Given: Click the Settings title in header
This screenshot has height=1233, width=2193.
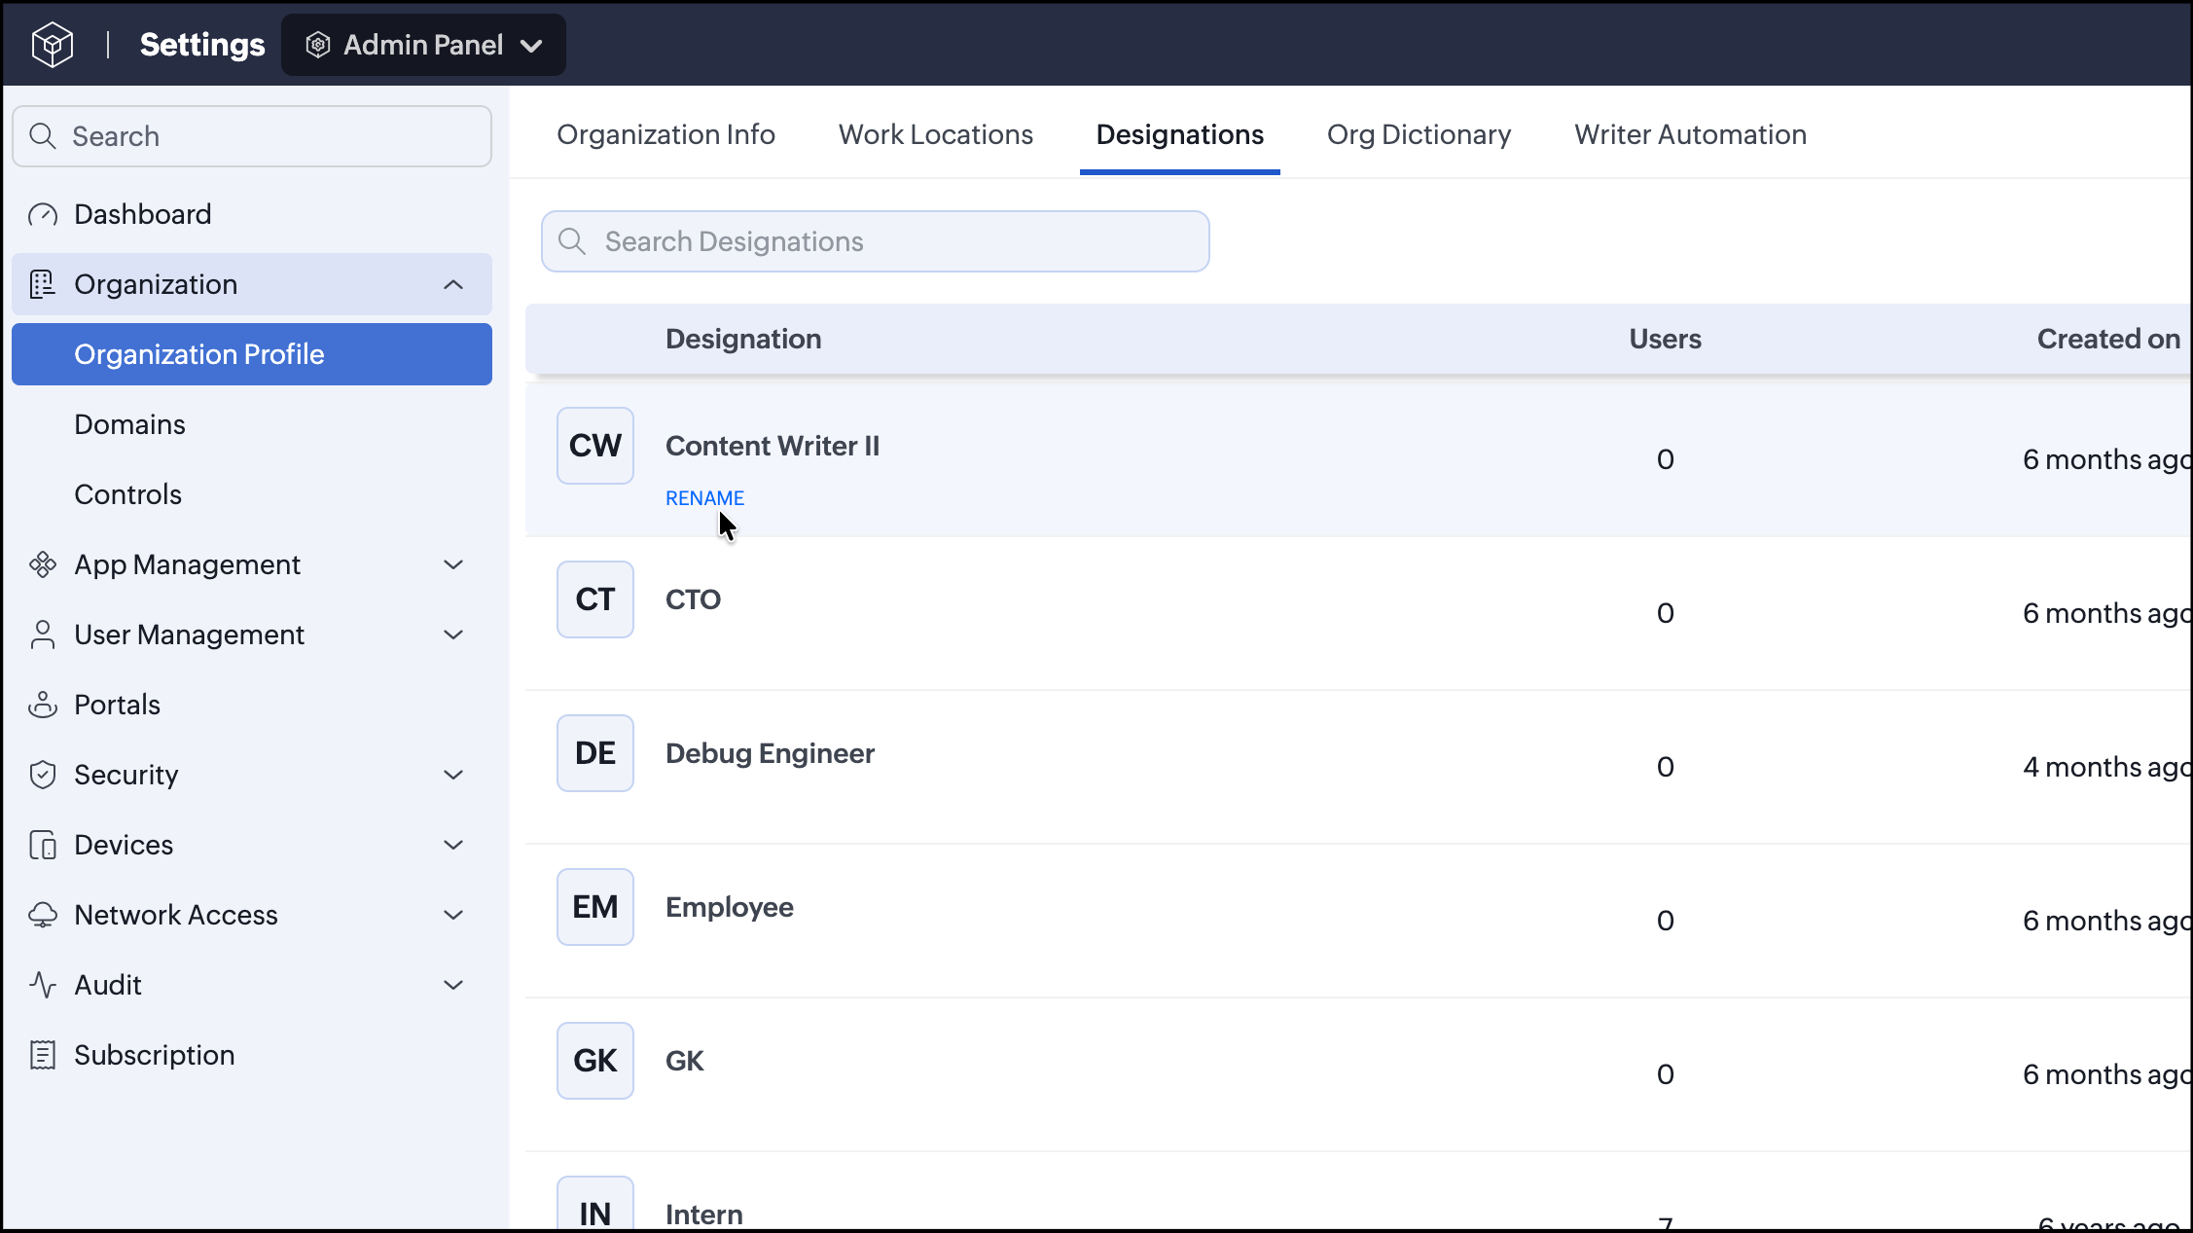Looking at the screenshot, I should [202, 45].
